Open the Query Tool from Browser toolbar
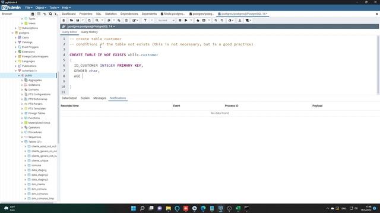The image size is (380, 213). (33, 14)
